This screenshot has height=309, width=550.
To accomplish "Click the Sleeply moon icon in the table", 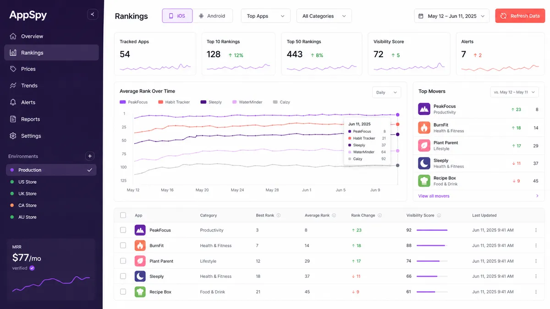I will pos(140,276).
